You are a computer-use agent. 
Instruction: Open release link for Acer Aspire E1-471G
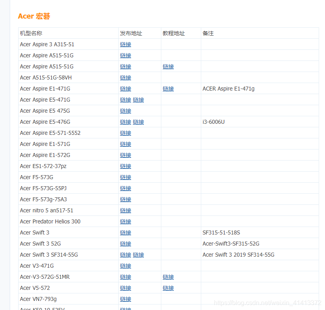[125, 89]
